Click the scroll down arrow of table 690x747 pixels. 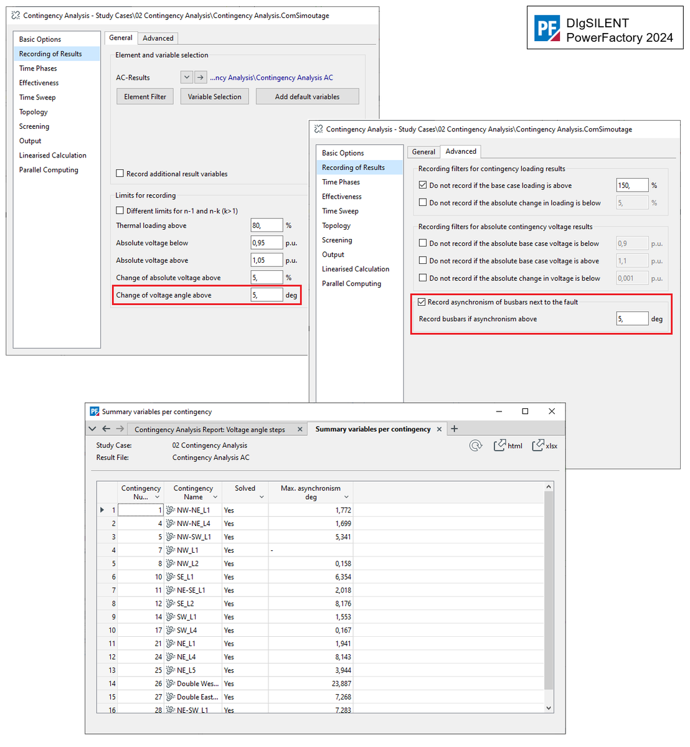(549, 708)
